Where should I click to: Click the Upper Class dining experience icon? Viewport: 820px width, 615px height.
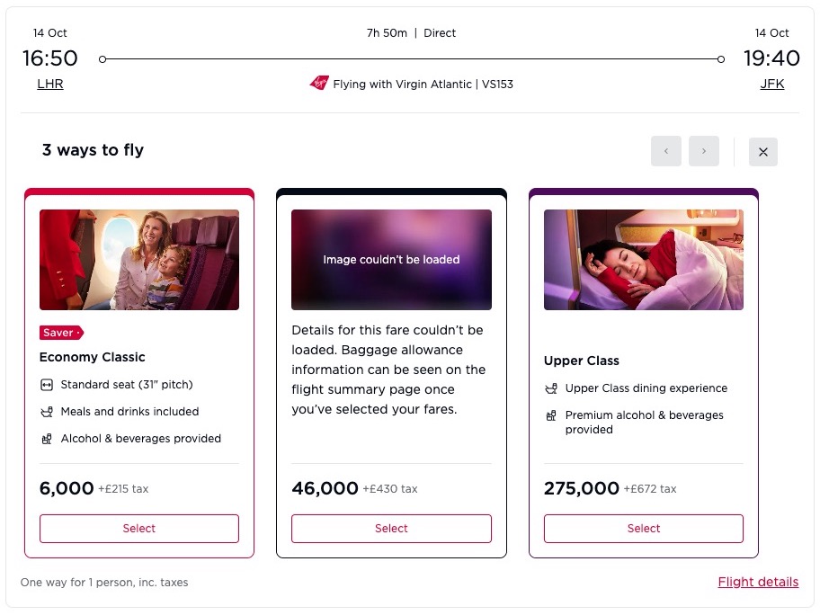(551, 388)
